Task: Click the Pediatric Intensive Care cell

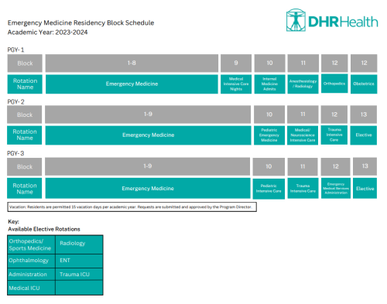Action: click(269, 189)
